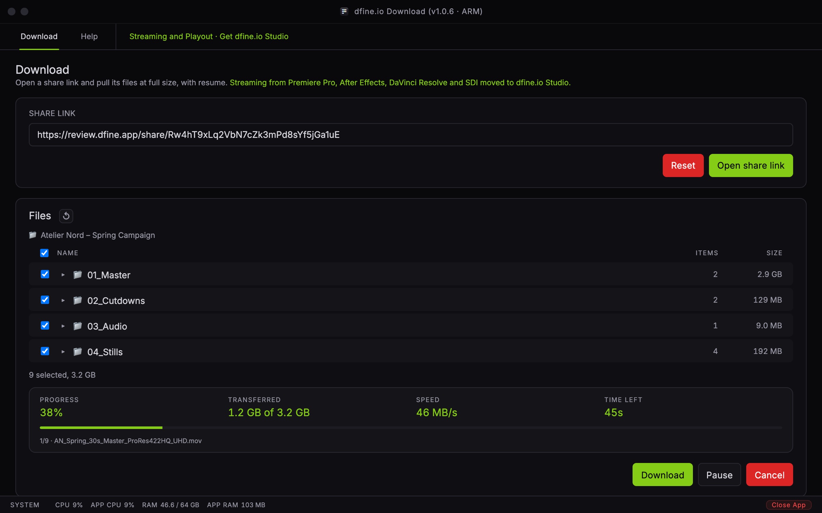The image size is (822, 513).
Task: Cancel the download with the red button
Action: coord(769,475)
